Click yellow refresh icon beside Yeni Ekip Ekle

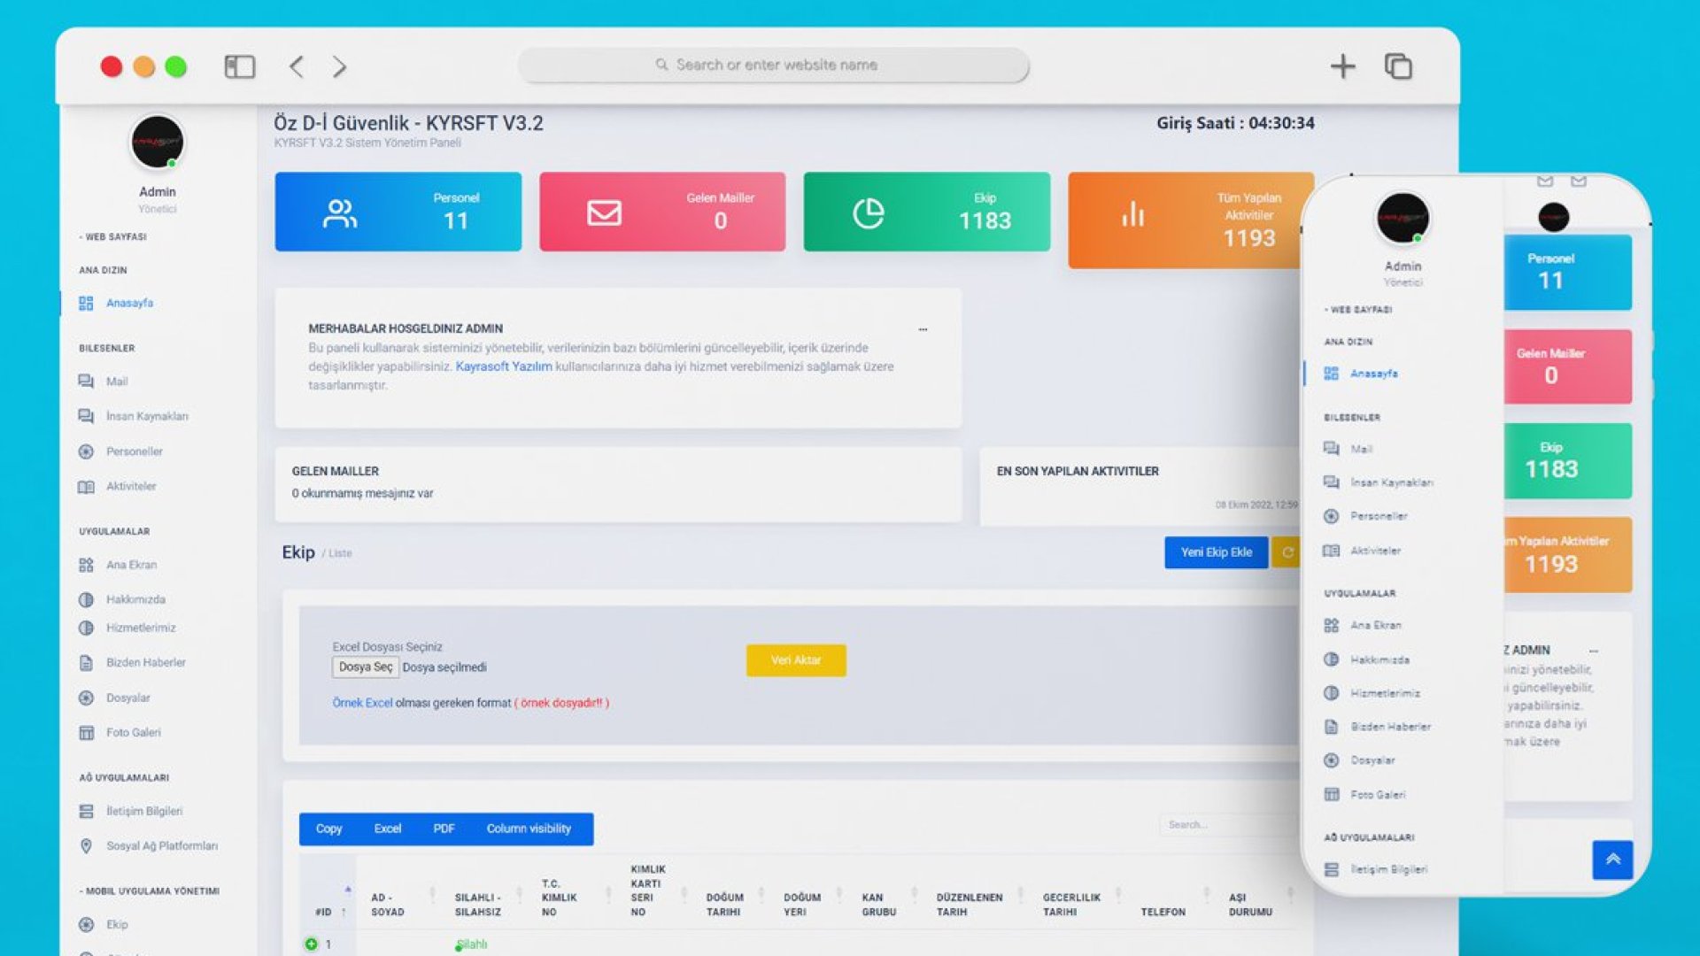(1287, 552)
